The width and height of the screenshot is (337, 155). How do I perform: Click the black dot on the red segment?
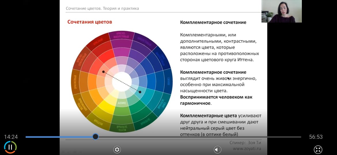[103, 72]
